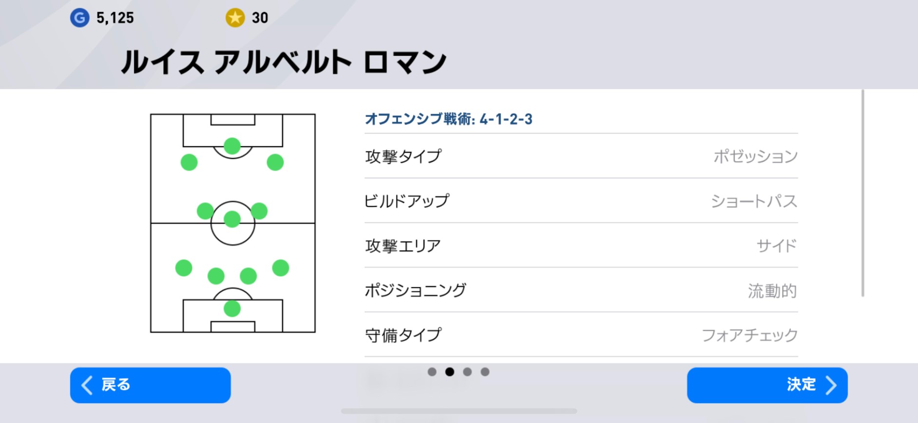Select the fourth pagination dot

point(485,371)
